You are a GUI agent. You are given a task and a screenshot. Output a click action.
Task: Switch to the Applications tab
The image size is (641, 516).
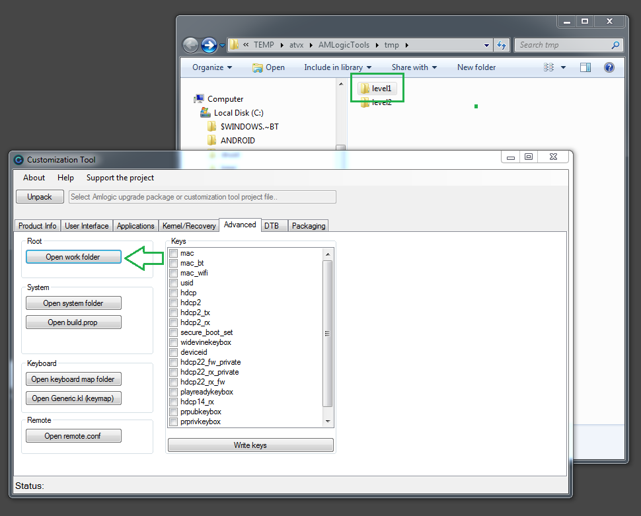[135, 226]
